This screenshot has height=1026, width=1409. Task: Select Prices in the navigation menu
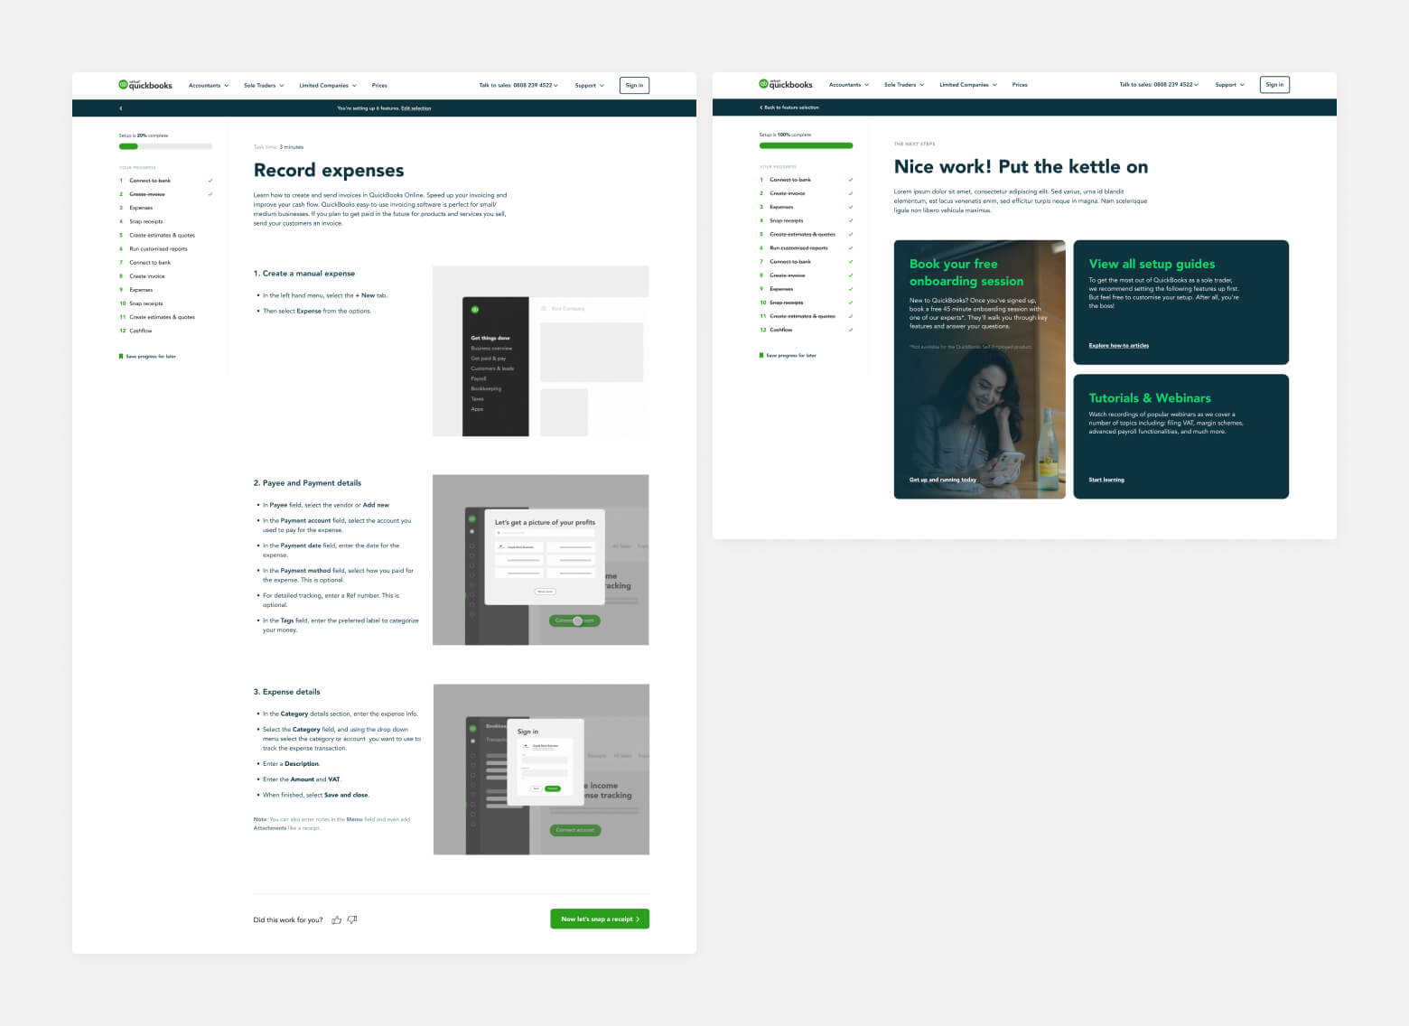(x=379, y=85)
